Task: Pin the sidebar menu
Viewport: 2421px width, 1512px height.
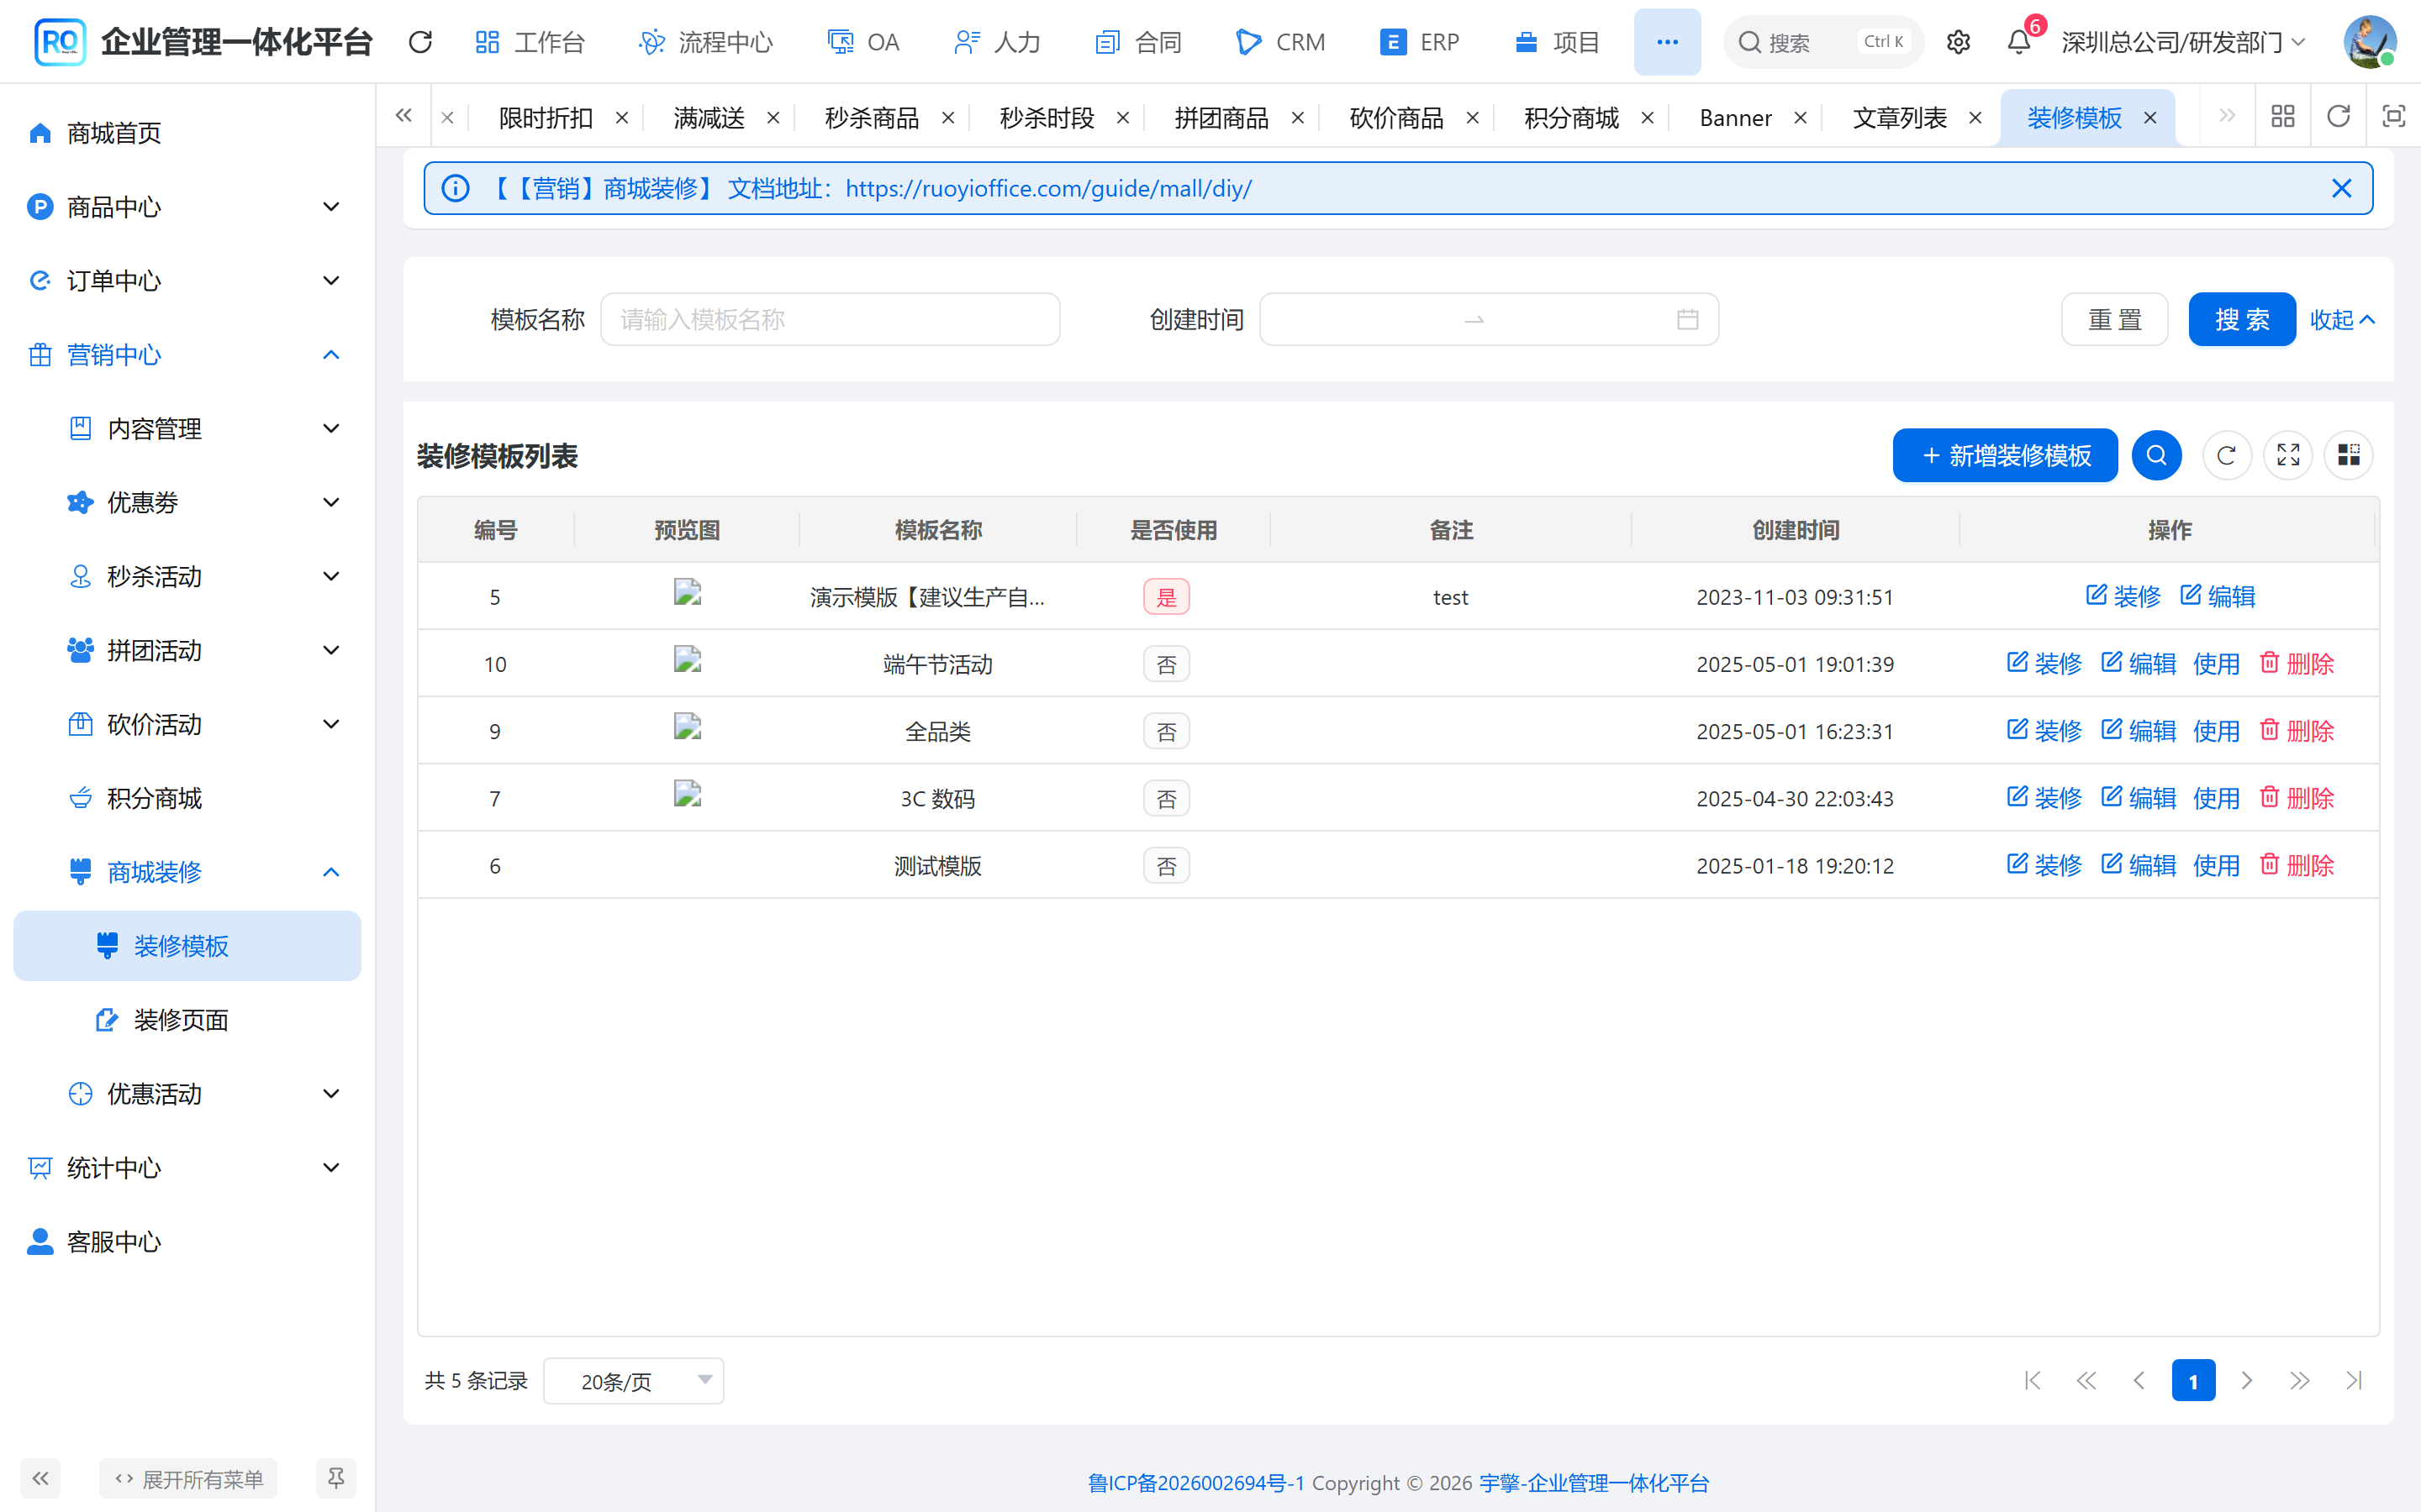Action: click(x=336, y=1478)
